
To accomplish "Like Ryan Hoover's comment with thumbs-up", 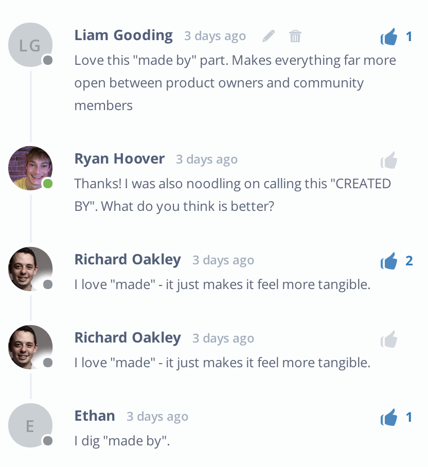I will [389, 160].
